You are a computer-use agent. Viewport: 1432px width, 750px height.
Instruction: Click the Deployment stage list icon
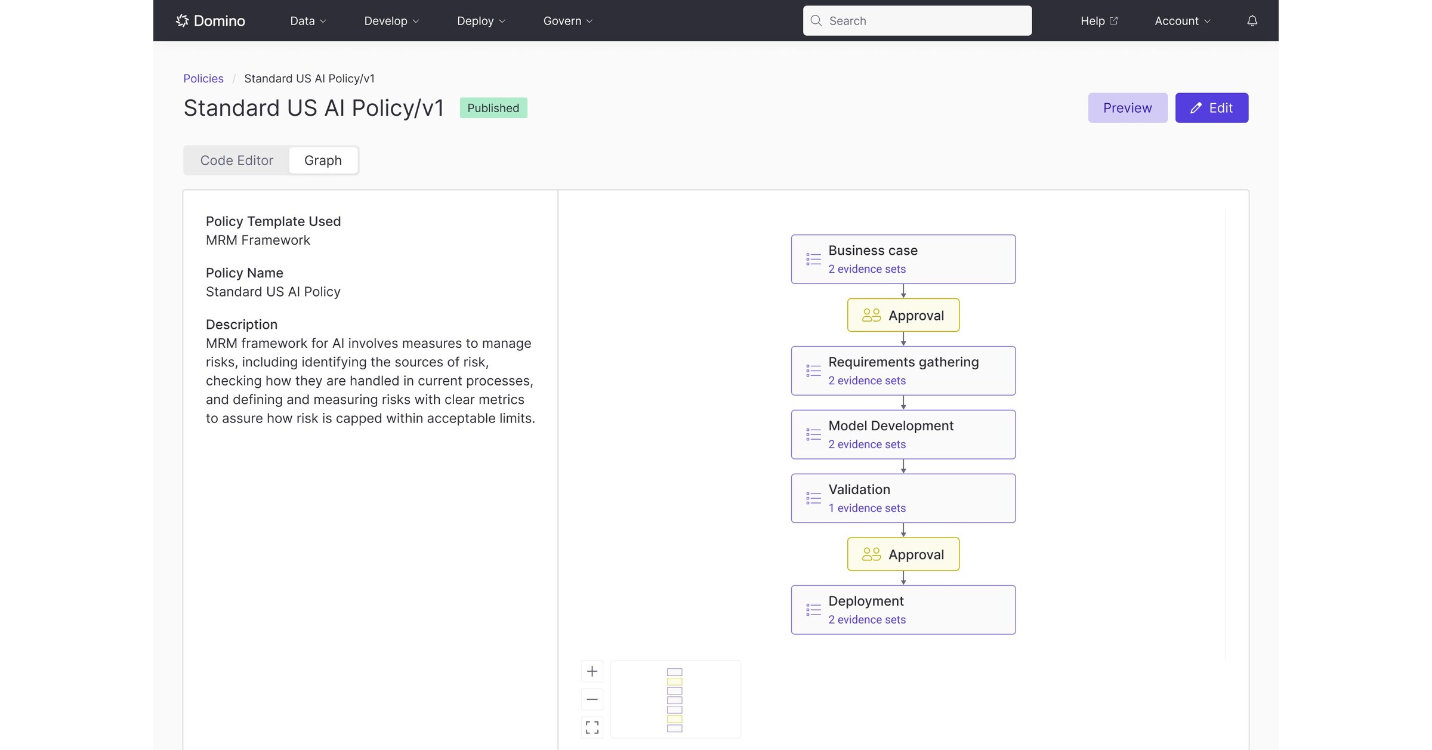click(x=813, y=610)
